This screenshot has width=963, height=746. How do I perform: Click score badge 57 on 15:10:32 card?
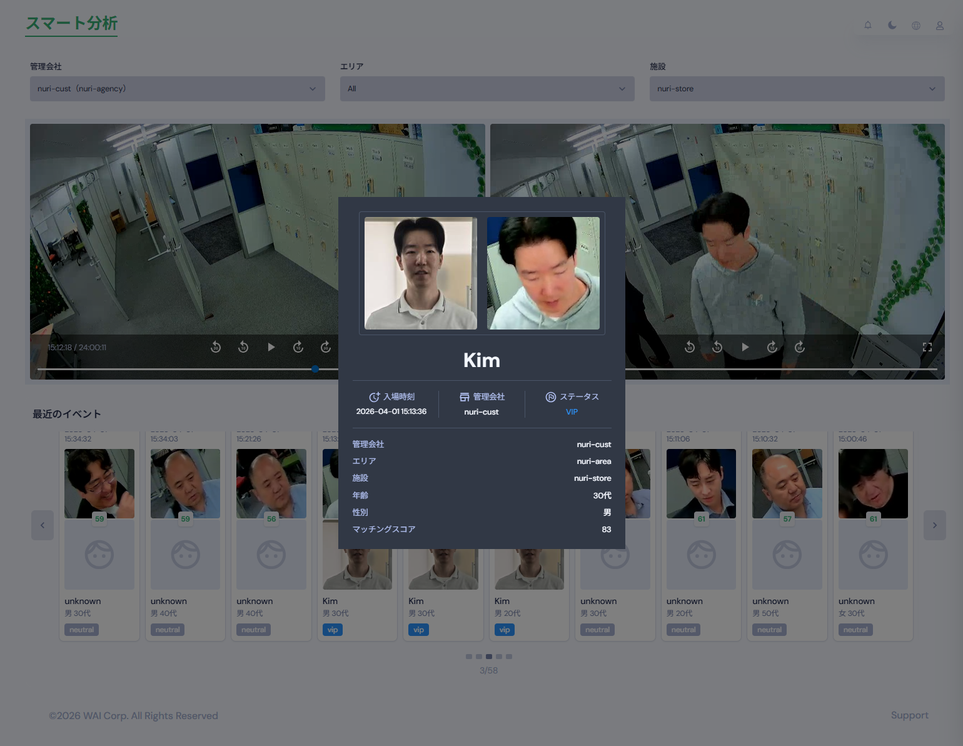click(787, 518)
